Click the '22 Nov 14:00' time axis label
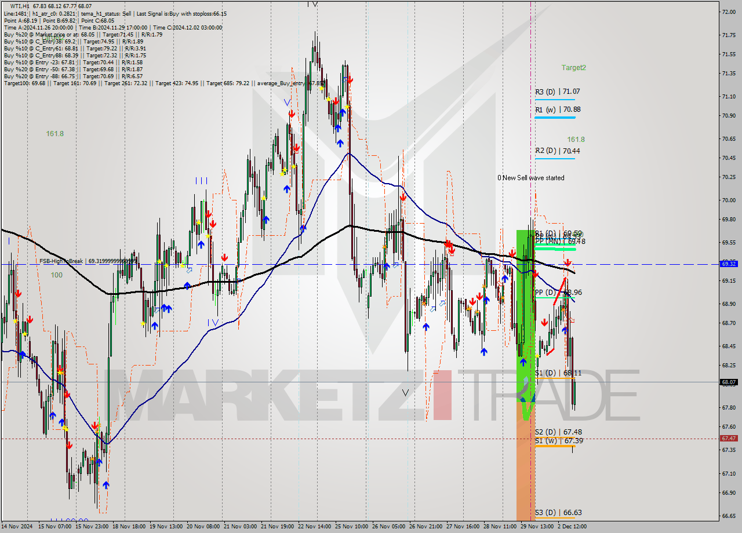The image size is (742, 533). click(x=315, y=527)
